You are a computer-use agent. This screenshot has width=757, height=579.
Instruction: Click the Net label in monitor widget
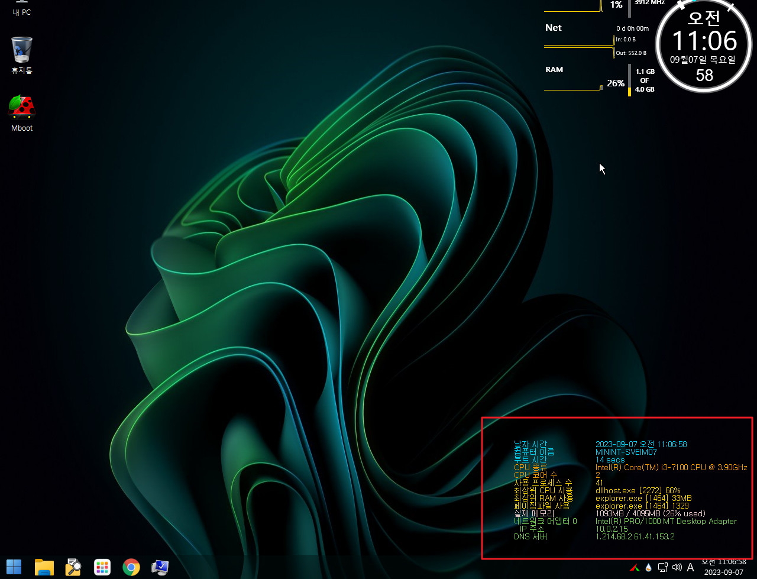click(x=554, y=28)
